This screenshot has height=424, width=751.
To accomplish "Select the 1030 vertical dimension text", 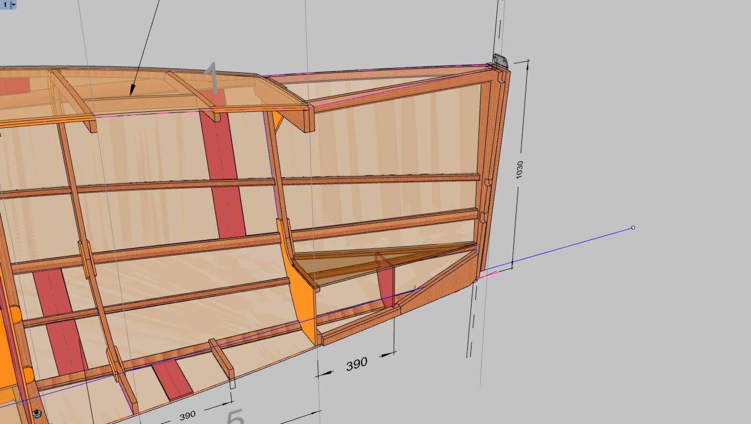I will [x=519, y=169].
